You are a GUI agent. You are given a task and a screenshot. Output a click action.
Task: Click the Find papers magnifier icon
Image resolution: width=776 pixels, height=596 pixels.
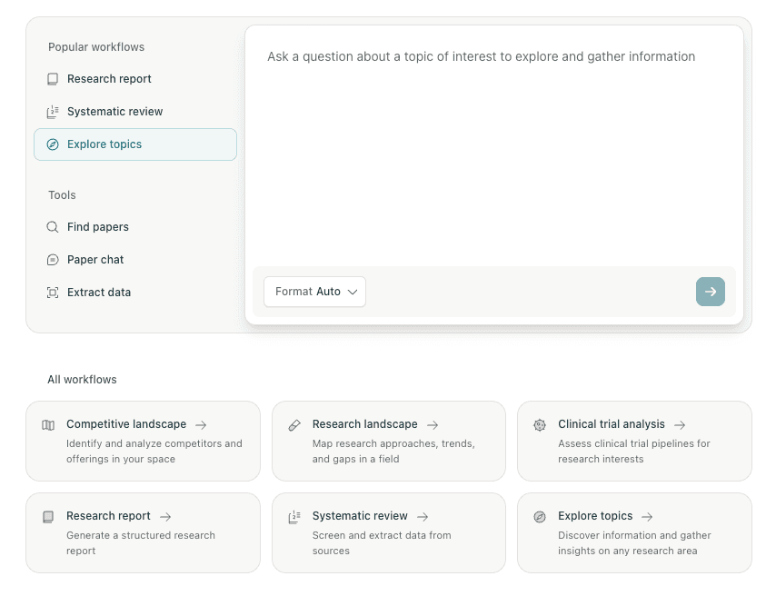coord(53,227)
